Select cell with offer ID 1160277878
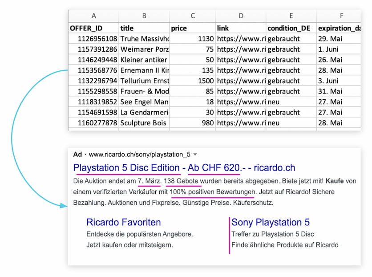 click(94, 123)
